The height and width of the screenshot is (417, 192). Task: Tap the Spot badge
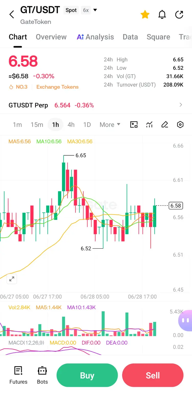[x=71, y=10]
